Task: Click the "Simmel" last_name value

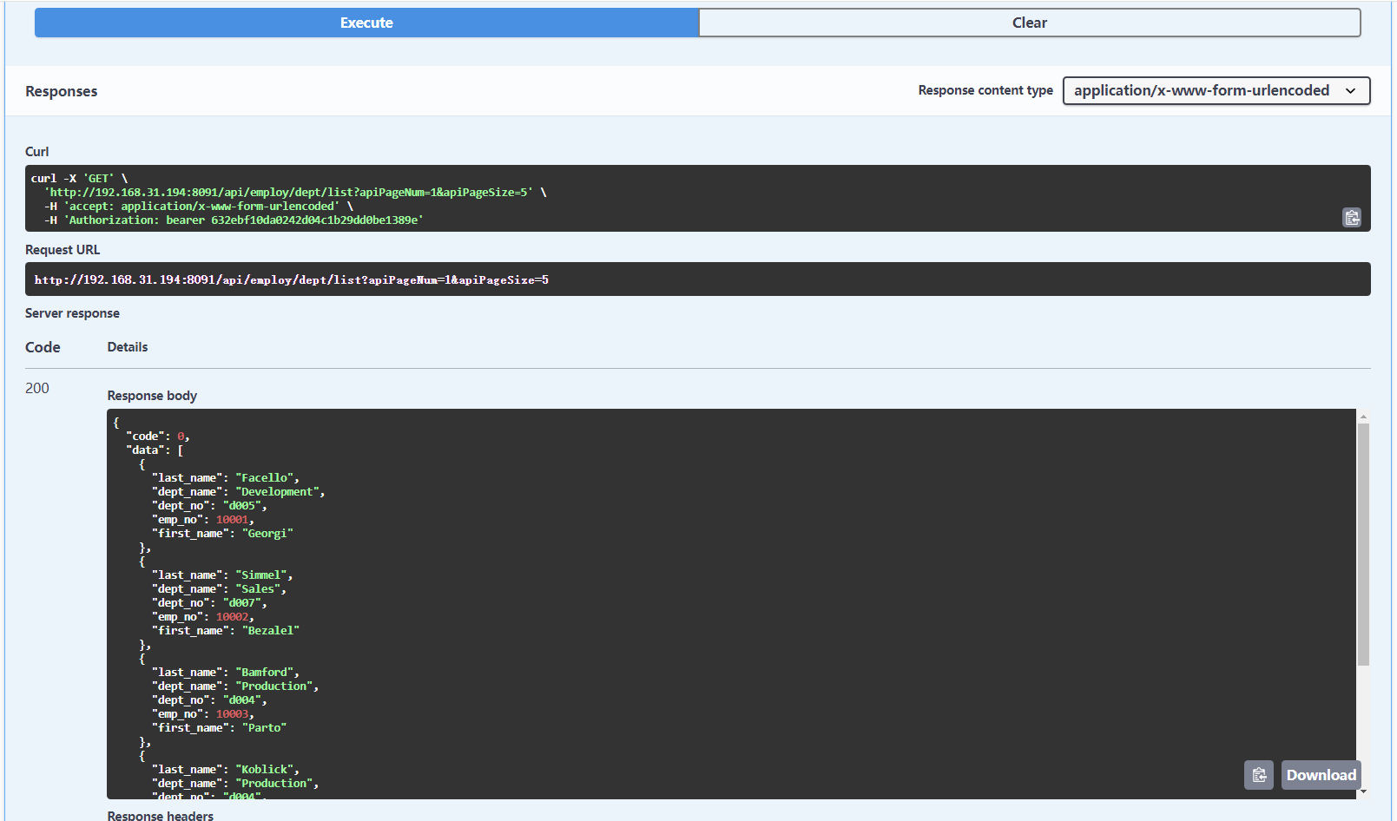Action: pos(260,575)
